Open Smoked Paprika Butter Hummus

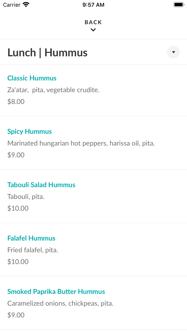56,292
